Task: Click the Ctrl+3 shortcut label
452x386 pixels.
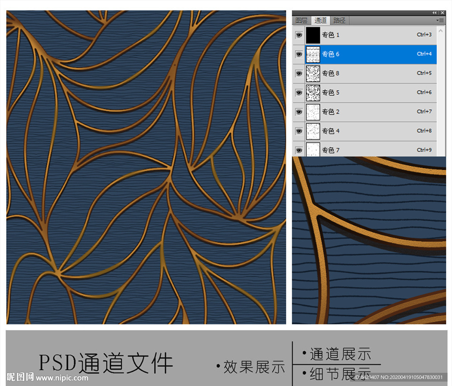Action: (424, 34)
